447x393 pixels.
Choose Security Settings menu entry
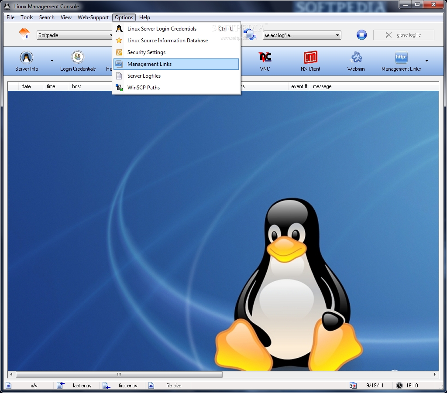[x=176, y=52]
